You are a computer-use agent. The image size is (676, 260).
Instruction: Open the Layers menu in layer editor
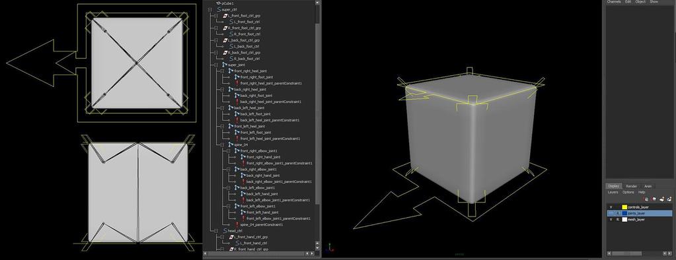[613, 193]
